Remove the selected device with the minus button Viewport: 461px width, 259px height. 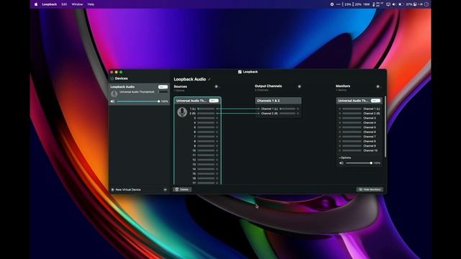pos(165,190)
